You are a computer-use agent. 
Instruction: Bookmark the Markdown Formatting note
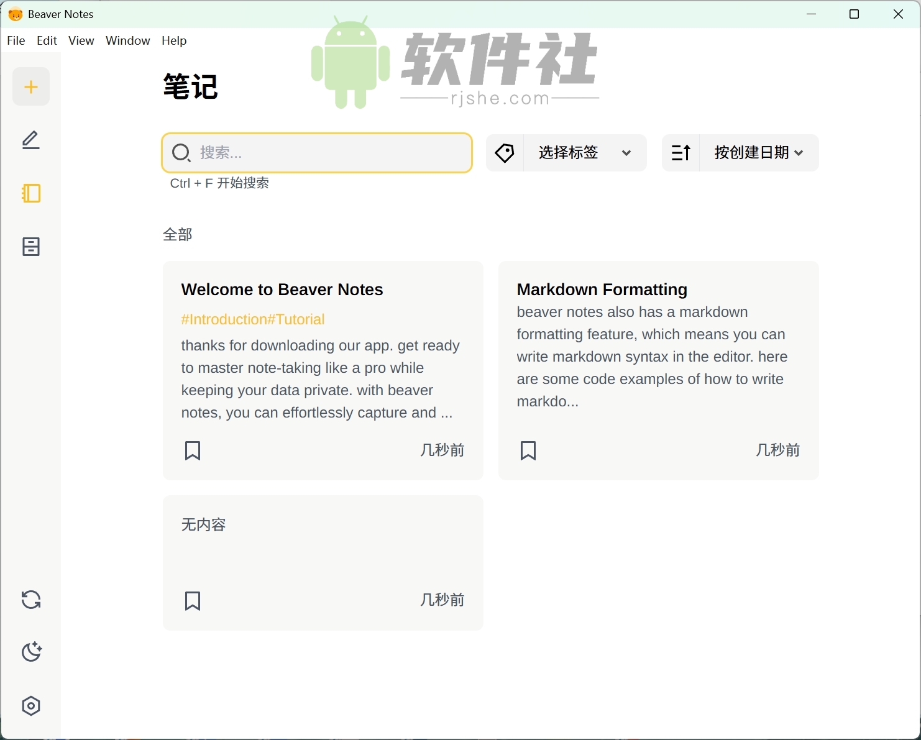(528, 450)
